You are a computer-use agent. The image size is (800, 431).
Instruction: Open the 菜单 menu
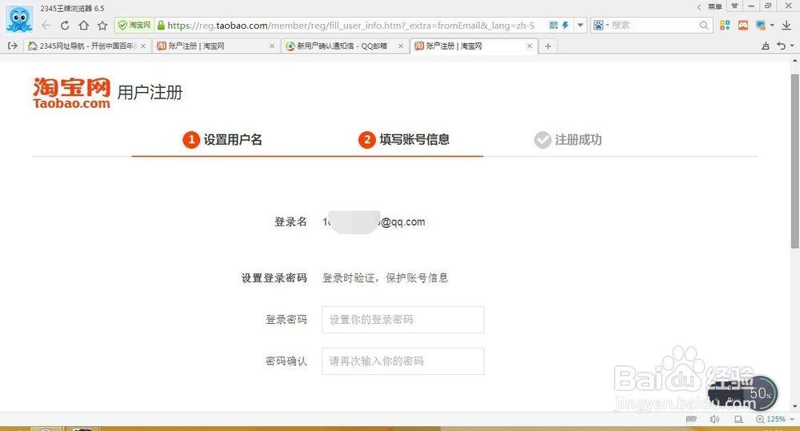[x=714, y=6]
